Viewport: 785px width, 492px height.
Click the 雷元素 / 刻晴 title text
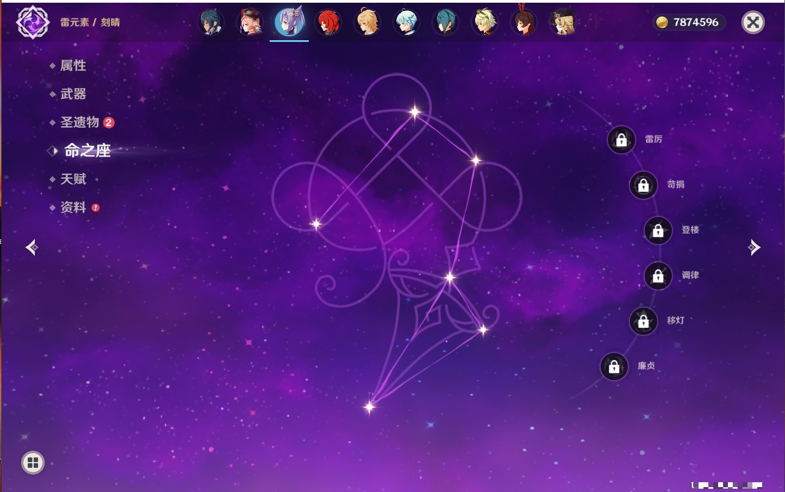(90, 22)
